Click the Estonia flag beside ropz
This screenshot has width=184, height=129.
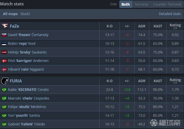tap(4, 44)
